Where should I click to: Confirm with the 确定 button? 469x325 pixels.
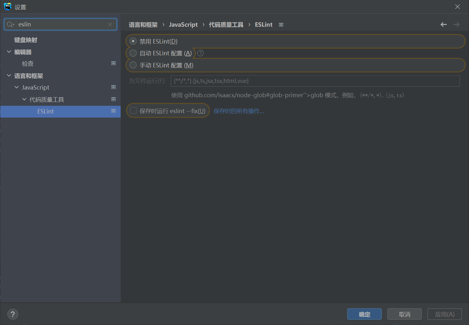click(x=364, y=314)
